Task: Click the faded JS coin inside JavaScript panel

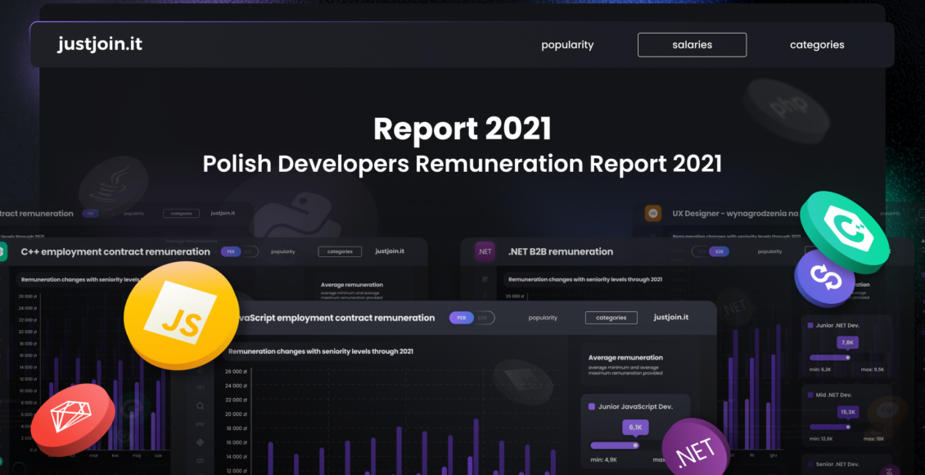Action: pyautogui.click(x=522, y=381)
